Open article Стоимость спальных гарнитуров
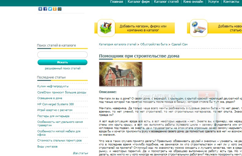242x156 pixels. coord(59,140)
